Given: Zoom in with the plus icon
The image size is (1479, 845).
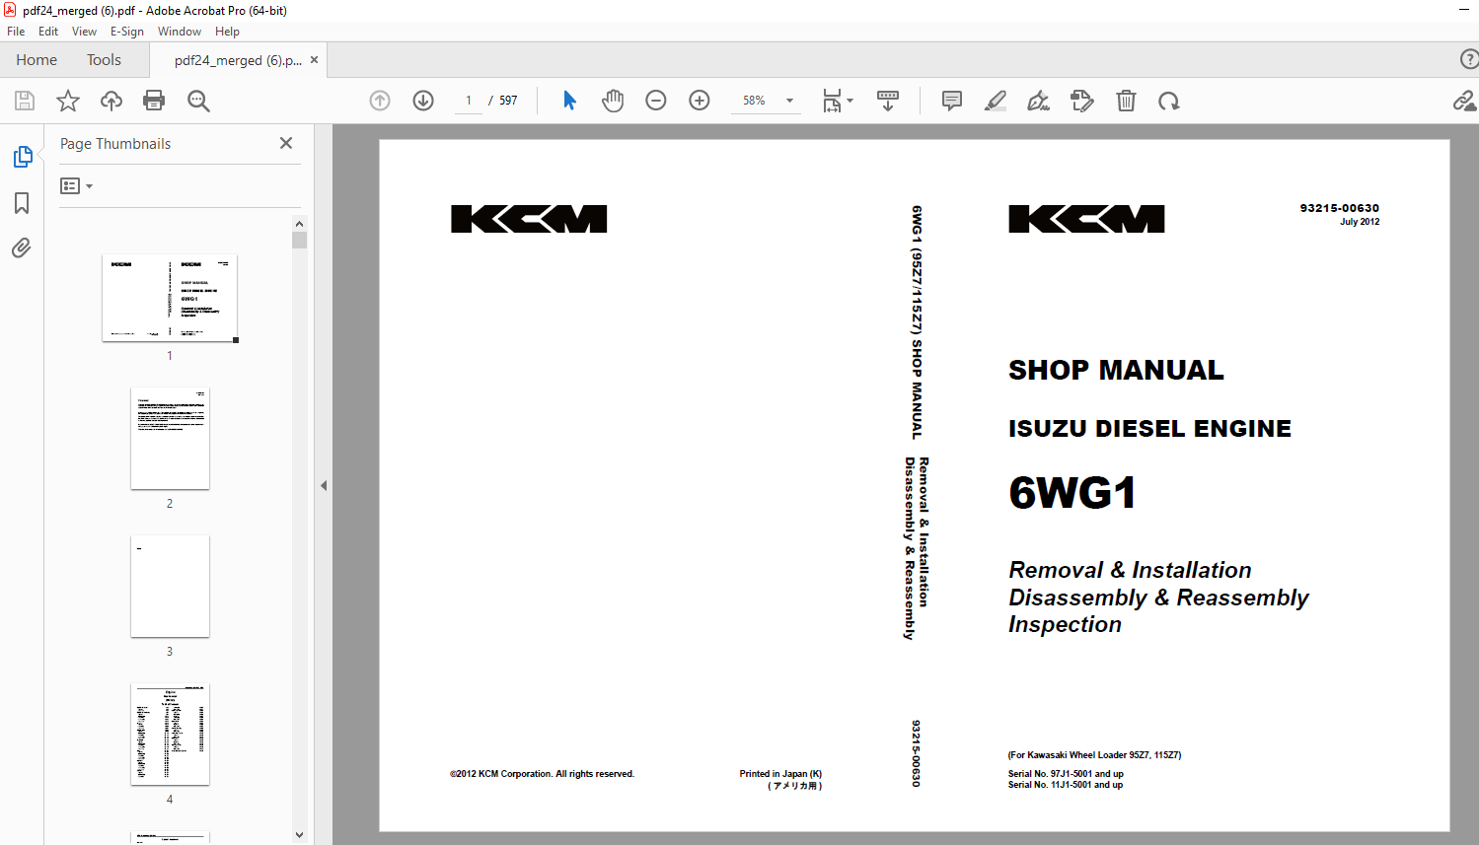Looking at the screenshot, I should click(700, 101).
